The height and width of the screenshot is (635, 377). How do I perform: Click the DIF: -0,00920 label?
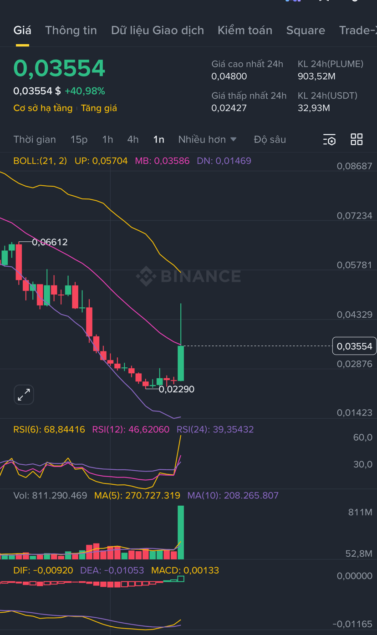[43, 570]
